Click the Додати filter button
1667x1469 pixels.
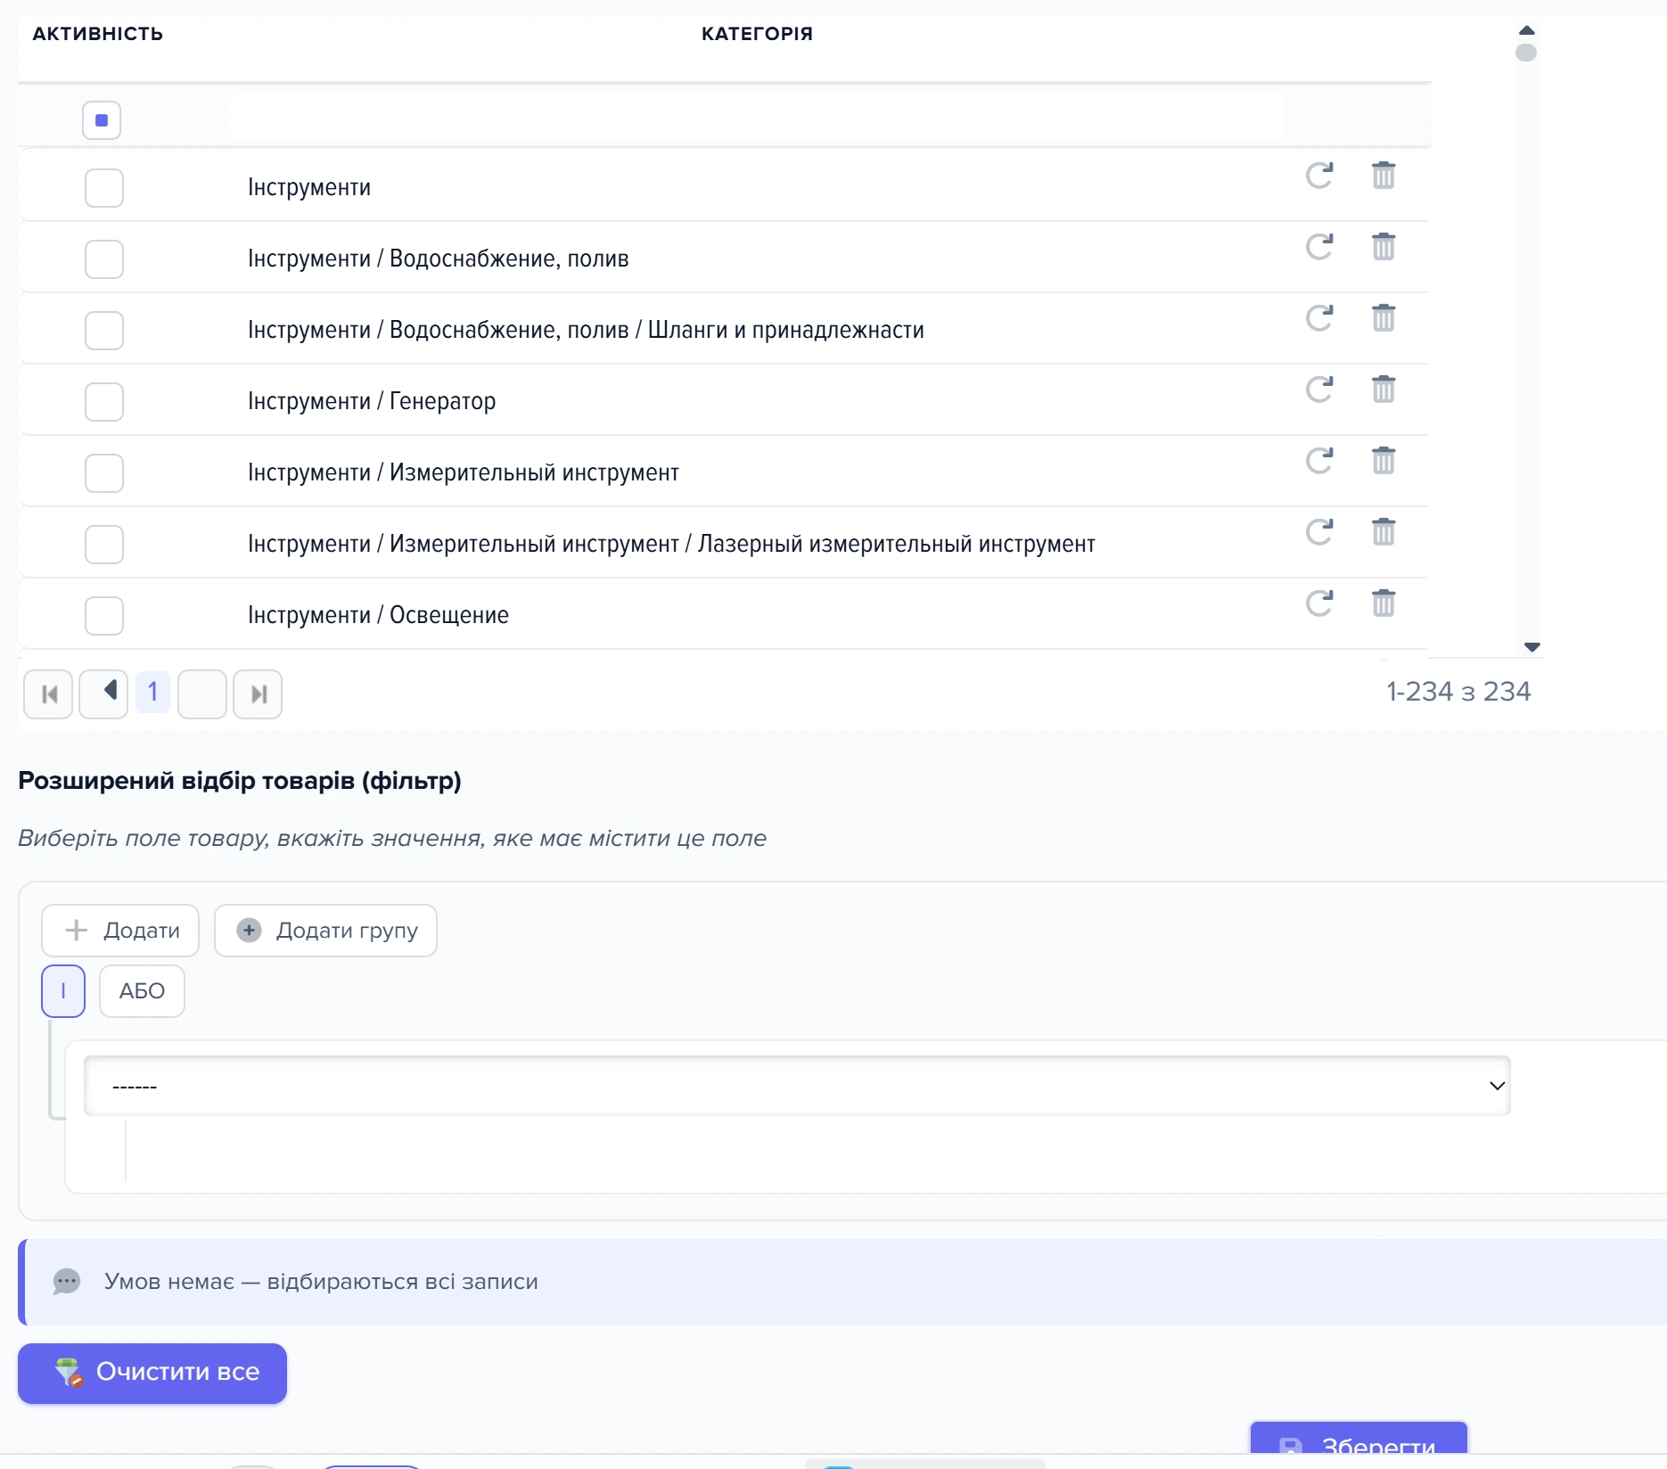pyautogui.click(x=120, y=931)
